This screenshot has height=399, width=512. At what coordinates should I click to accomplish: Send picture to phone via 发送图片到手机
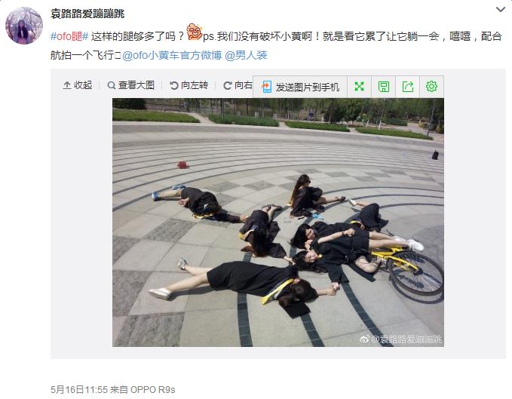[x=300, y=87]
